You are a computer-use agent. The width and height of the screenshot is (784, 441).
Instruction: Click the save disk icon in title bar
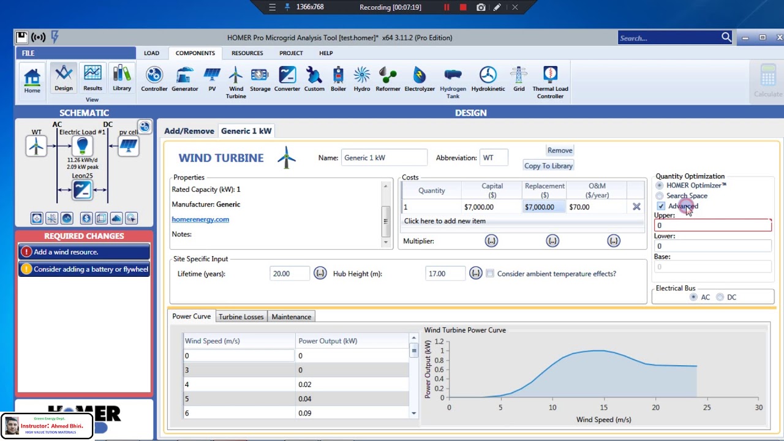[21, 37]
